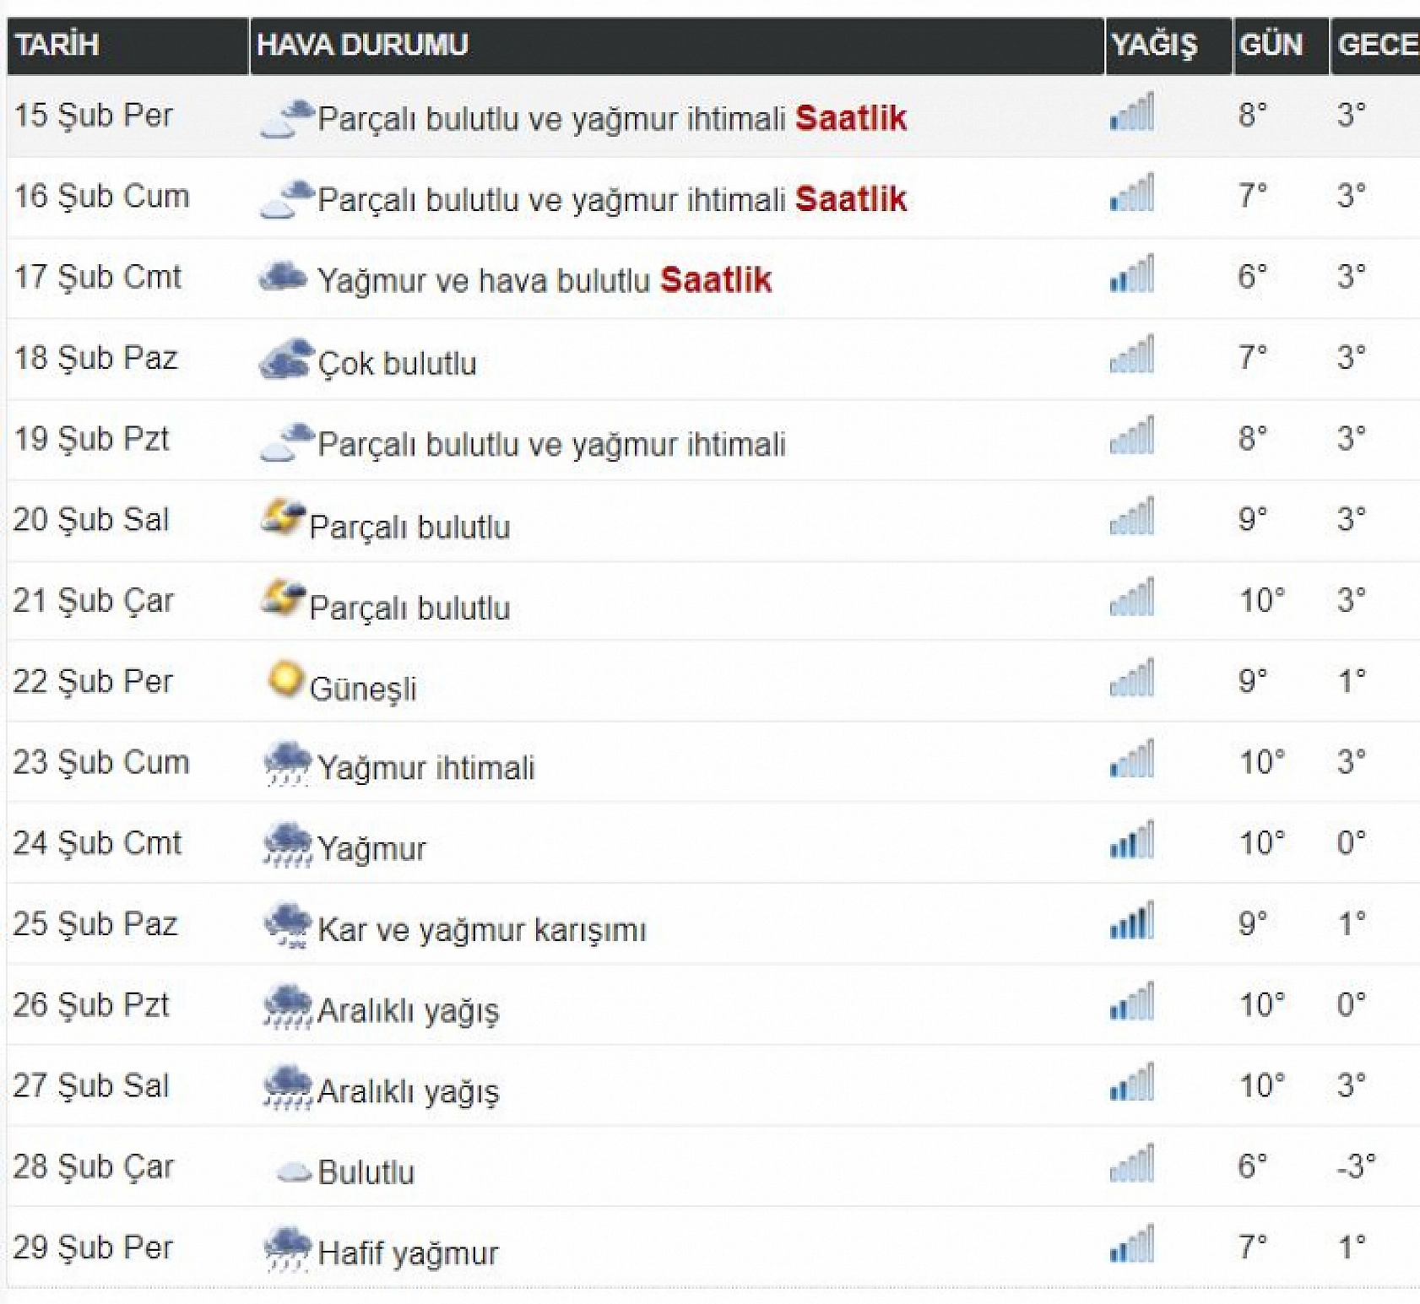Click the precipitation bar icon for 15 Şub Per
This screenshot has width=1420, height=1304.
[1131, 114]
